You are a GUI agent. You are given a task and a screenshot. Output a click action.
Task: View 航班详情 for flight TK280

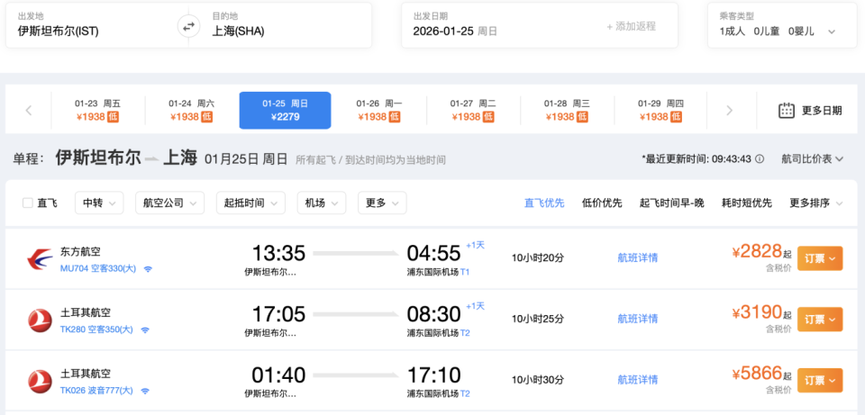click(x=637, y=319)
